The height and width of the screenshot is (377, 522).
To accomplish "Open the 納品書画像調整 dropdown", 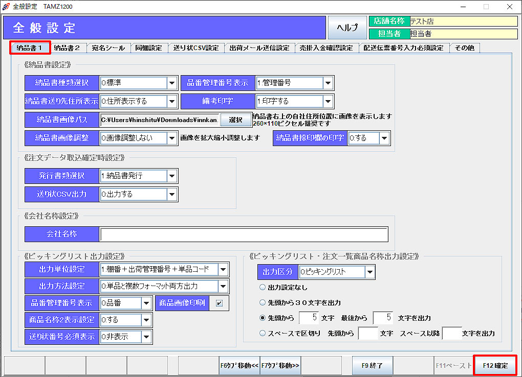I will coord(171,138).
